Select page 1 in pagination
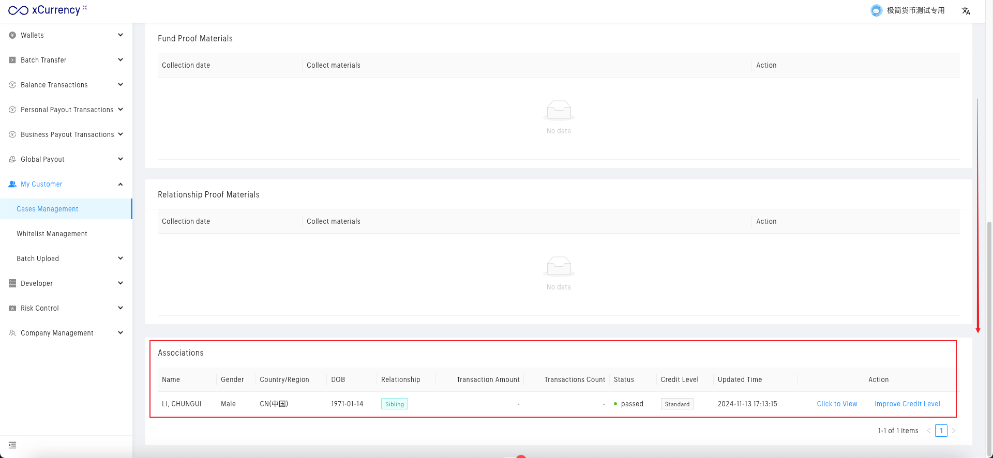Screen dimensions: 993x458 point(941,431)
